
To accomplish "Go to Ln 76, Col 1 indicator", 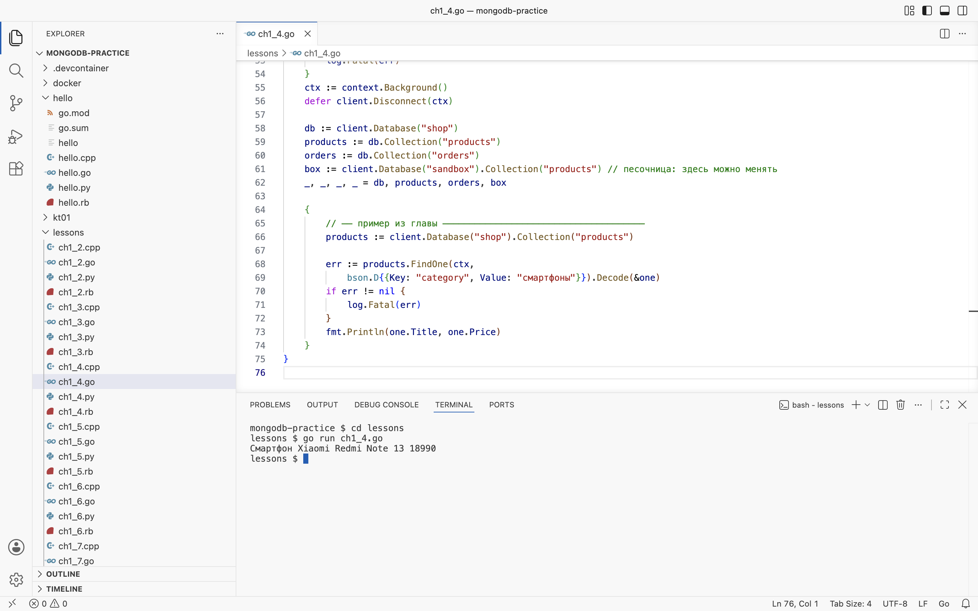I will (795, 603).
